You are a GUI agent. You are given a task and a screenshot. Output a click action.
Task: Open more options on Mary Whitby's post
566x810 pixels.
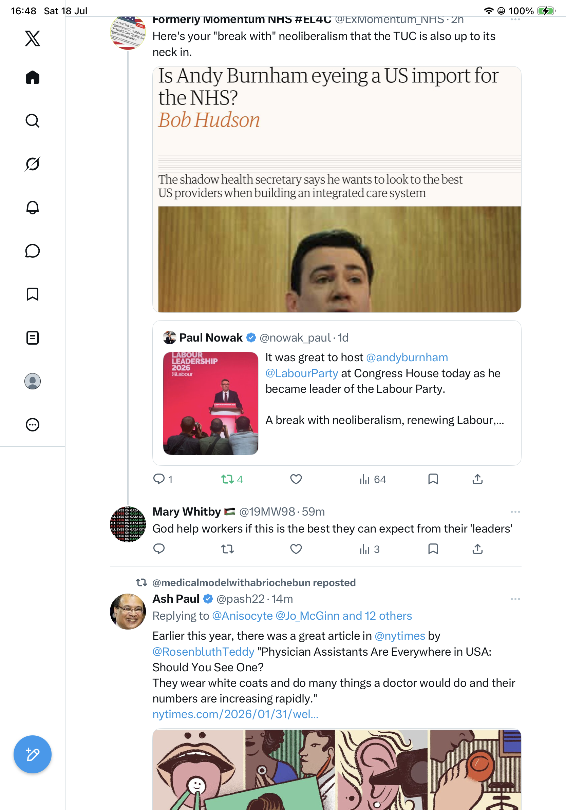pyautogui.click(x=515, y=512)
